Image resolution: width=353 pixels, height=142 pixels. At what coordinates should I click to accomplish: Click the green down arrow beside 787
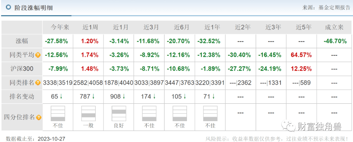pos(93,96)
